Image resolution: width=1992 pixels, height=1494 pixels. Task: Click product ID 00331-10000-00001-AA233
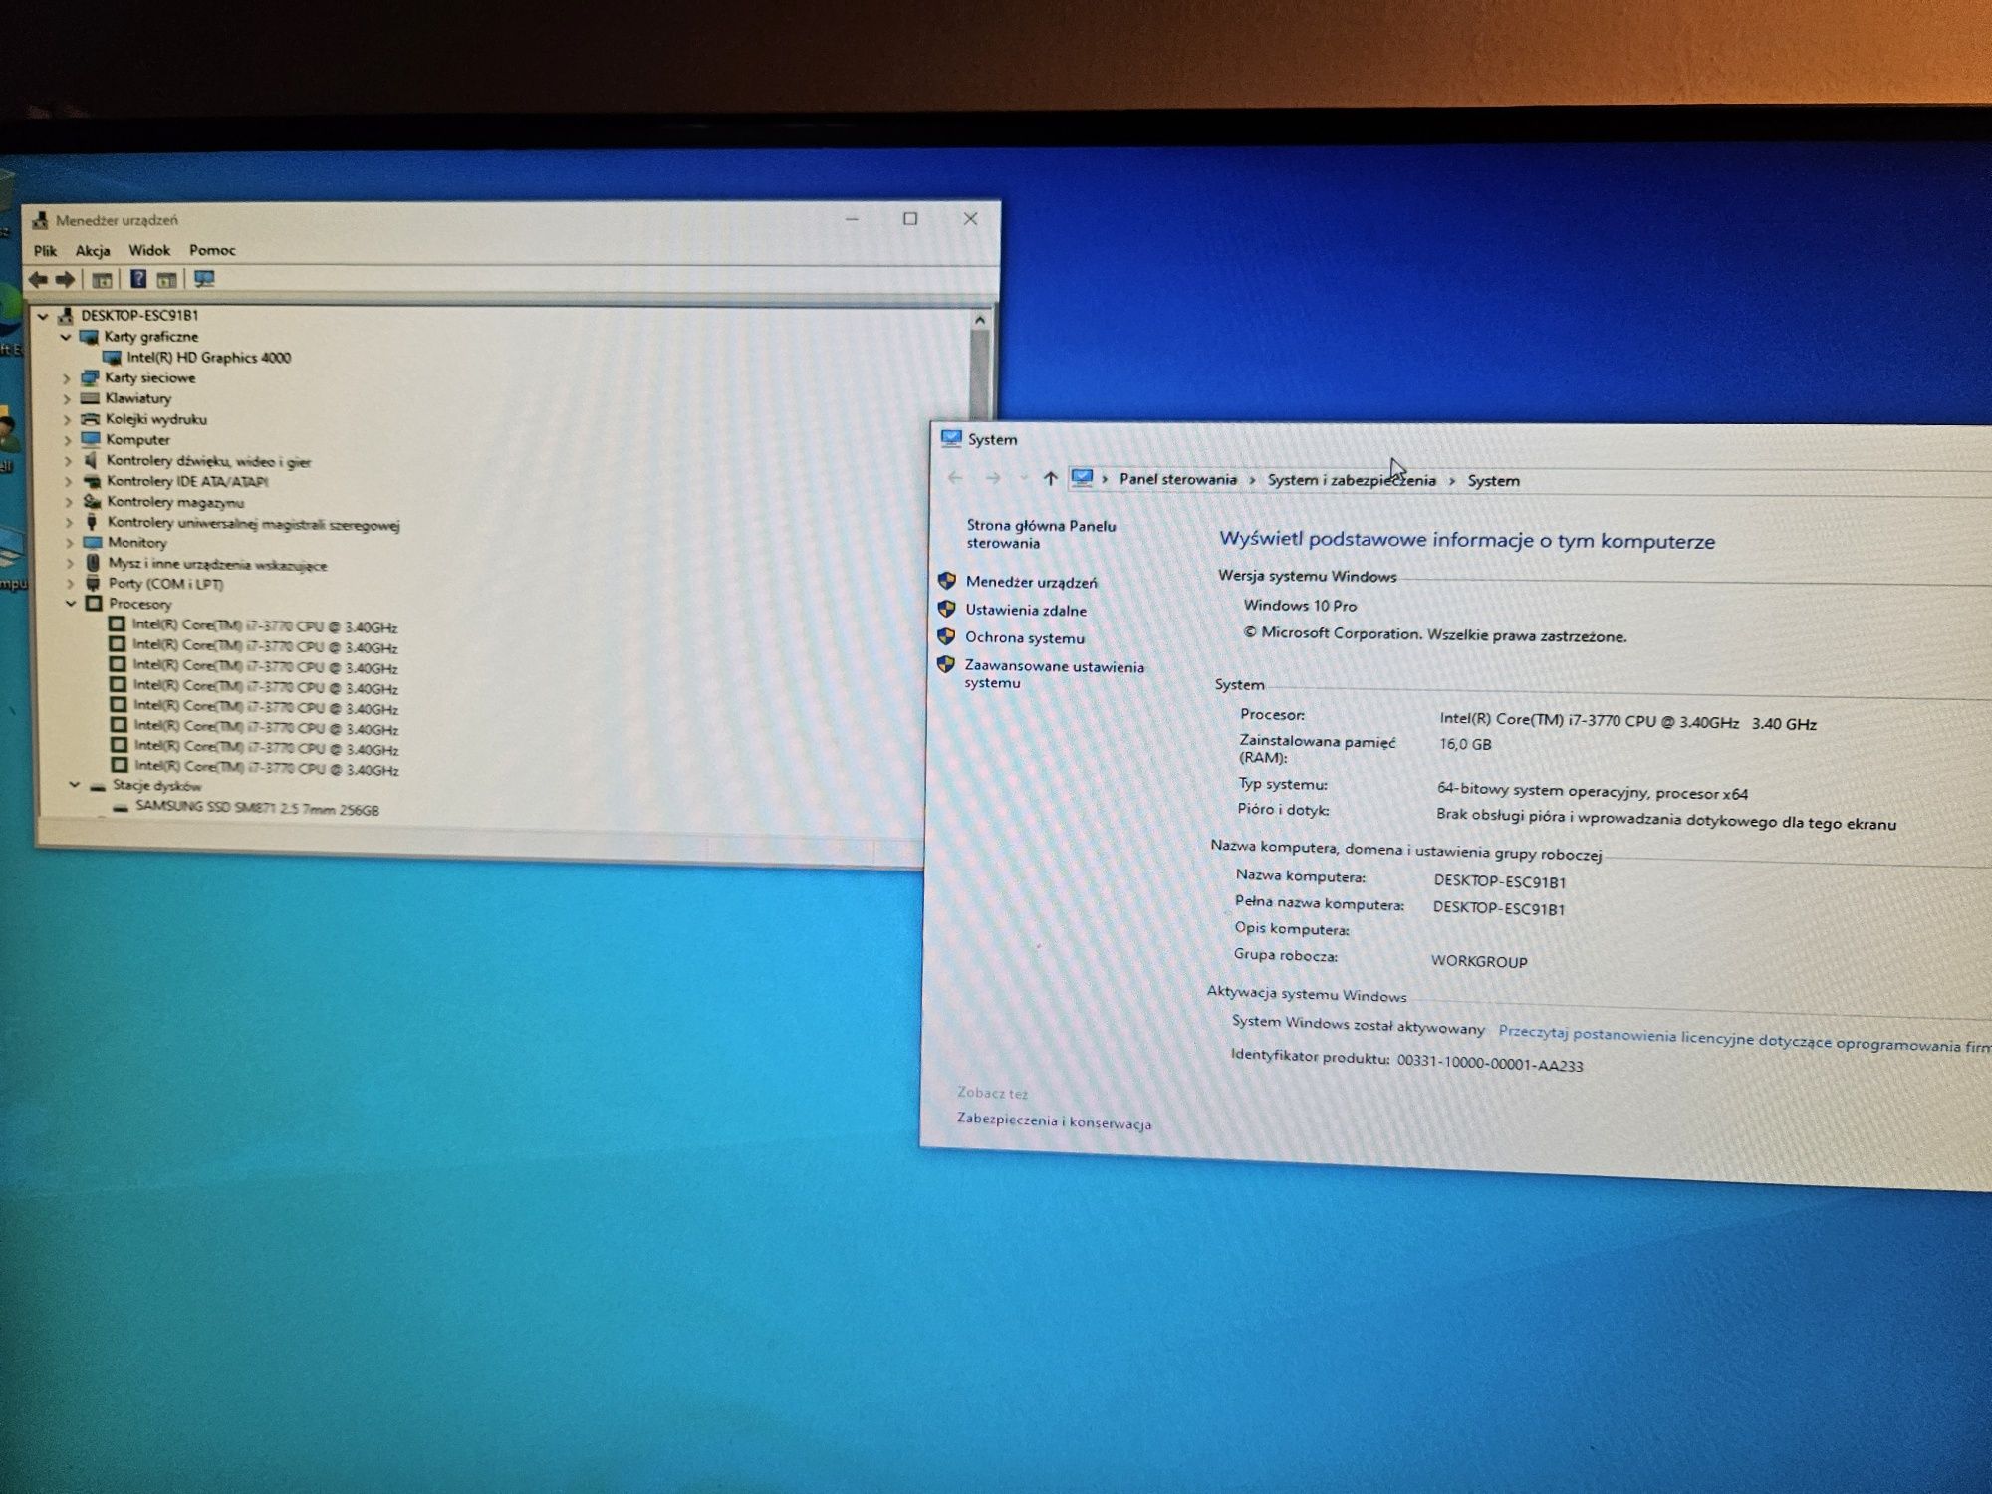(x=1490, y=1063)
